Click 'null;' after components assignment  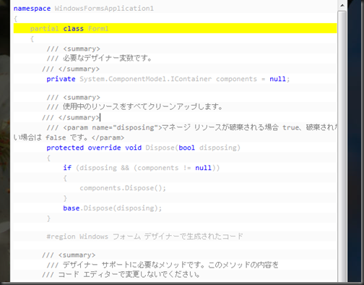point(279,79)
